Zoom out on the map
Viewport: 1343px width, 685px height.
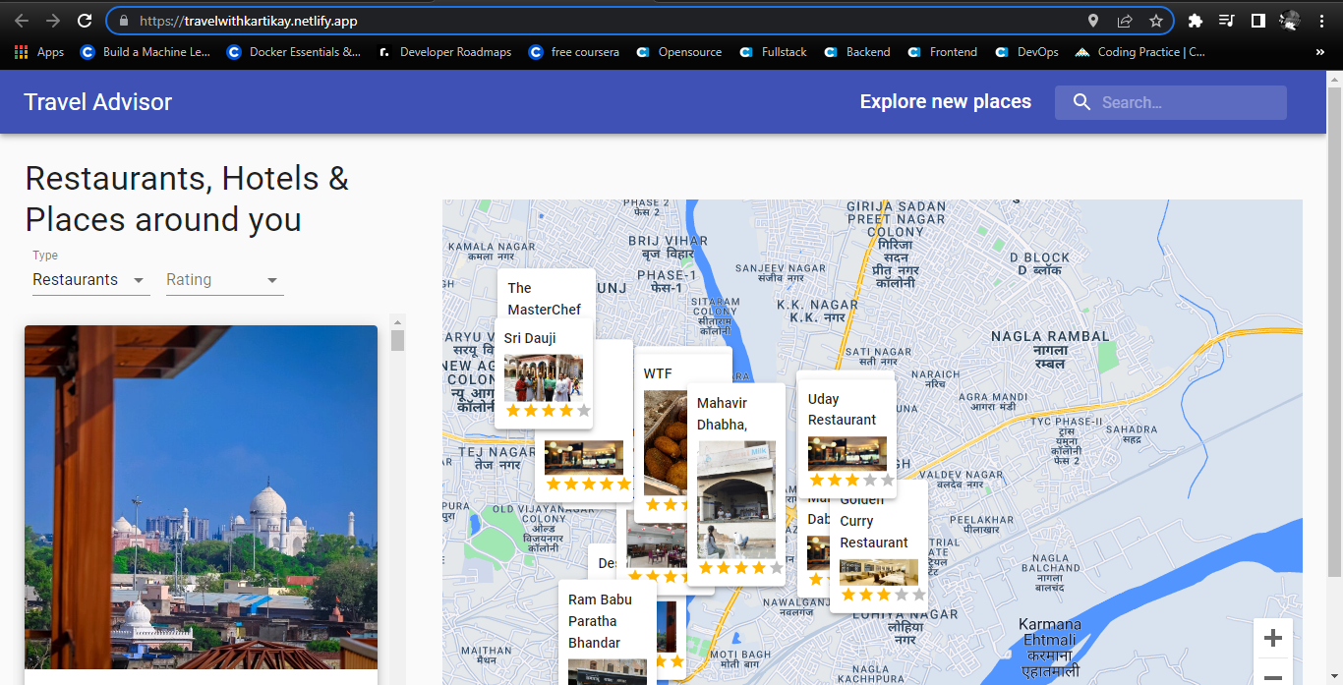pyautogui.click(x=1273, y=676)
